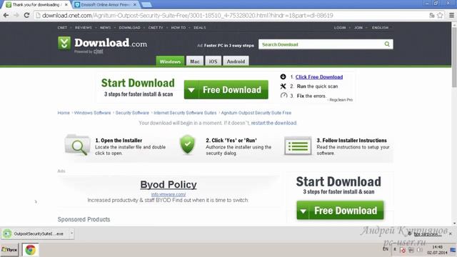Open CNET TV in the top navigation
This screenshot has width=457, height=257.
point(156,27)
